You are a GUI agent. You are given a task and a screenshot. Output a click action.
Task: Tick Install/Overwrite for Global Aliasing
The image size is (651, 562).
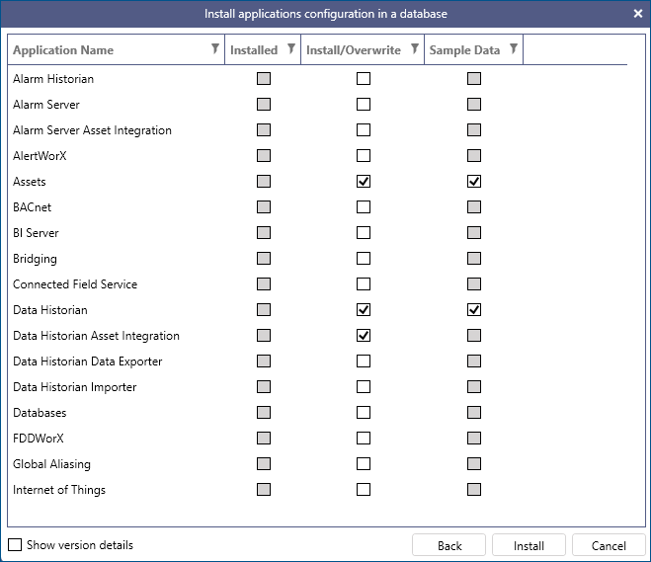point(364,464)
